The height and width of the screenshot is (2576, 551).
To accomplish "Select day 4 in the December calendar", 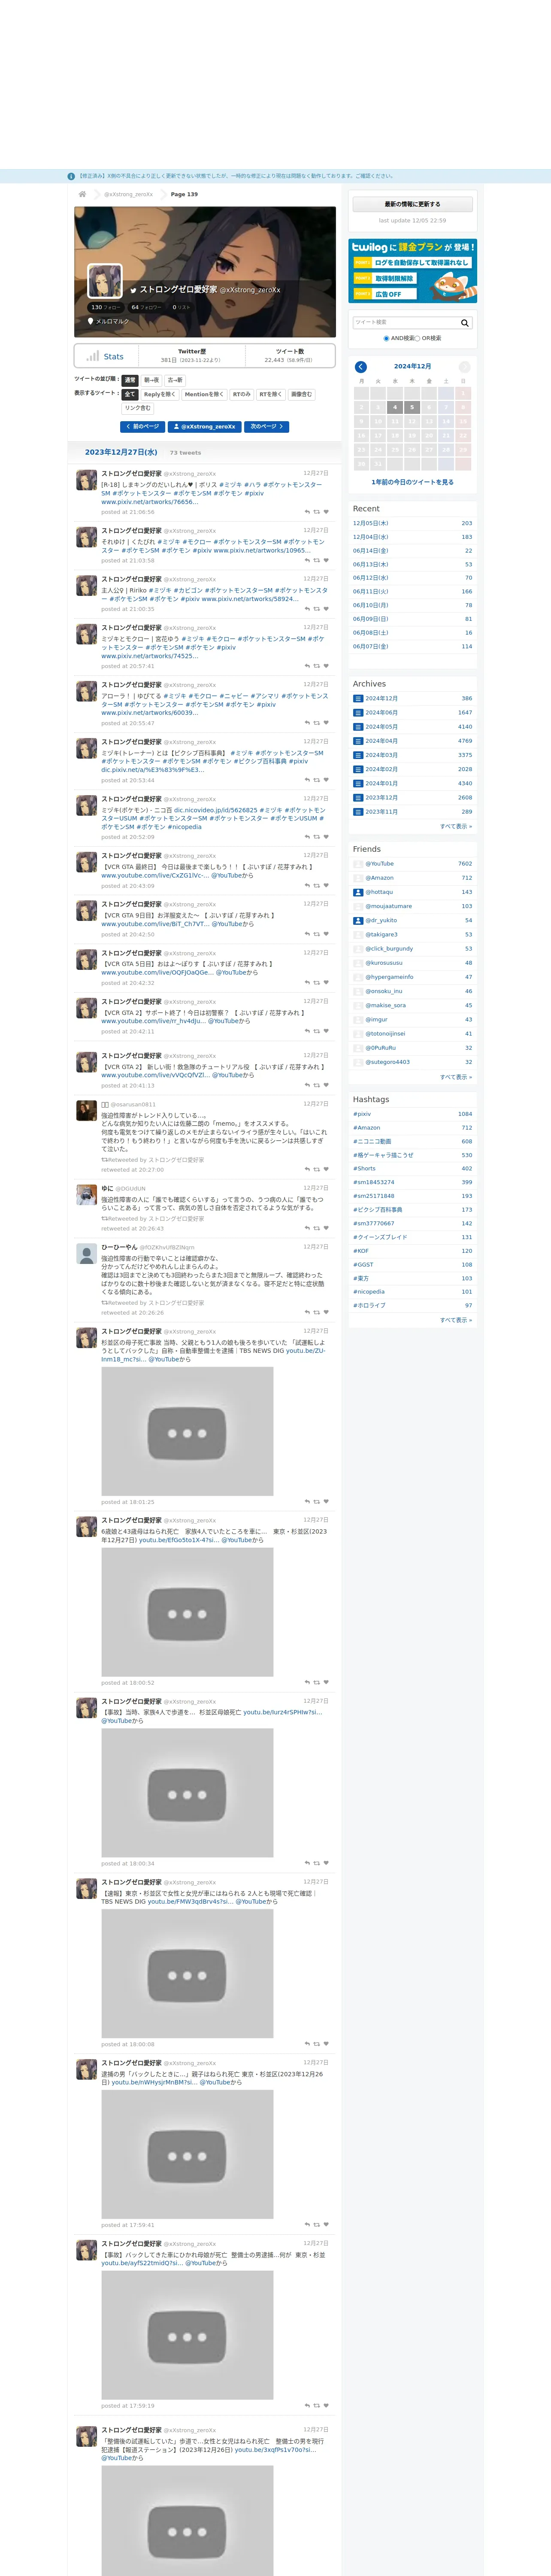I will click(x=395, y=407).
